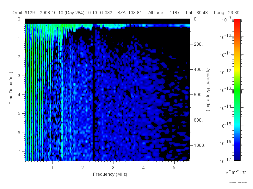Screen dimensions: 253x189
Task: Click the 10^-13 label on color scale
Action: tap(225, 89)
